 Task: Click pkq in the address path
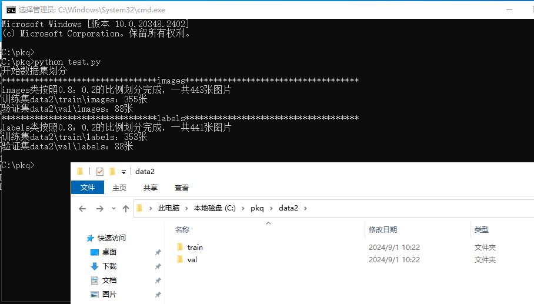tap(257, 208)
